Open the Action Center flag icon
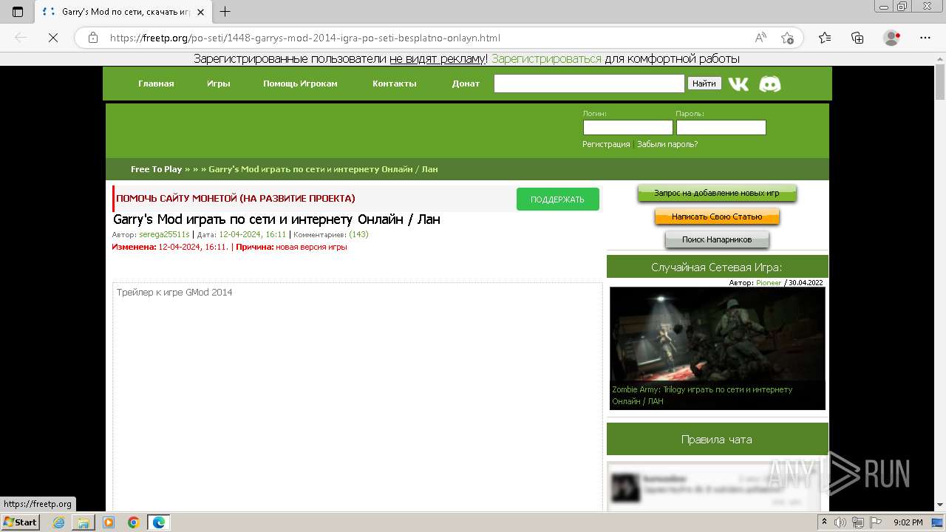 [x=876, y=522]
